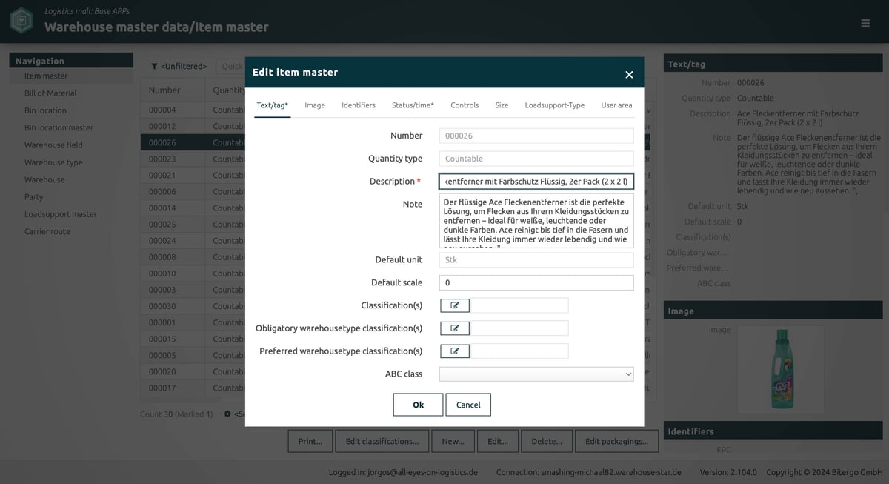The image size is (889, 484).
Task: Click the Classification(s) text box
Action: pos(520,305)
